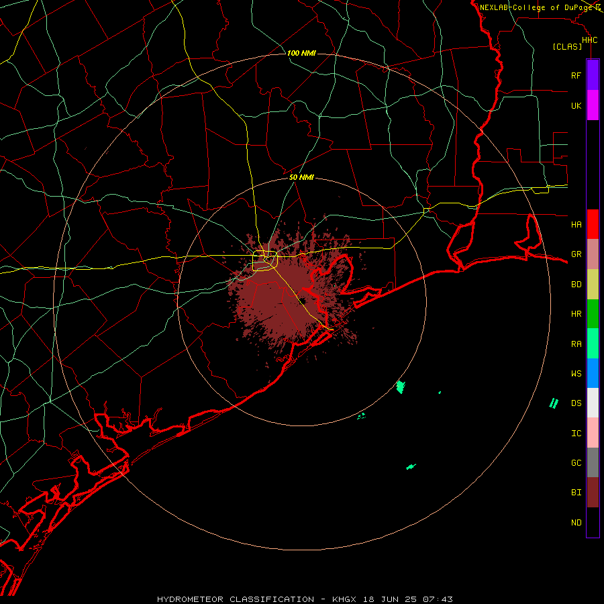
Task: Click the RA light green legend swatch
Action: [x=593, y=344]
